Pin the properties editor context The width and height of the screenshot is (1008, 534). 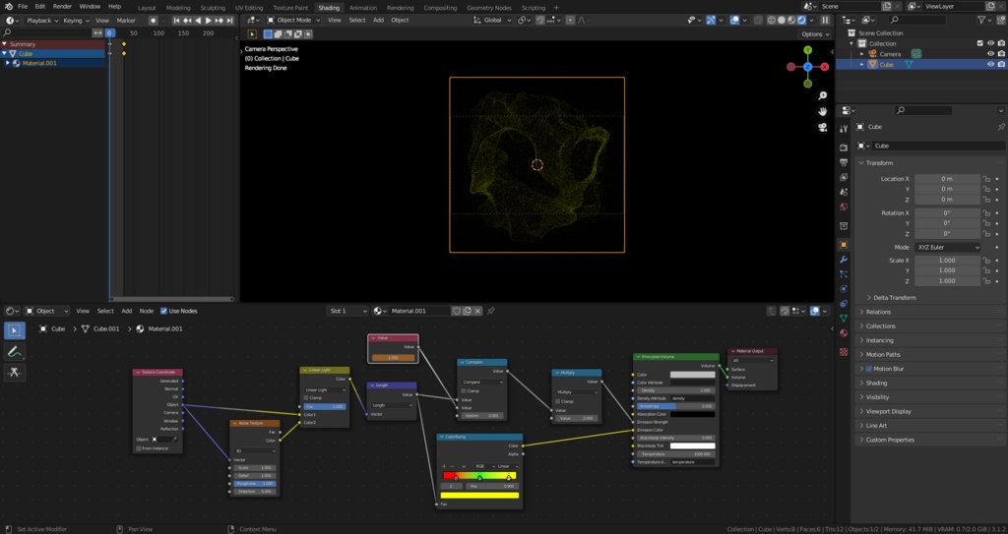coord(1001,127)
